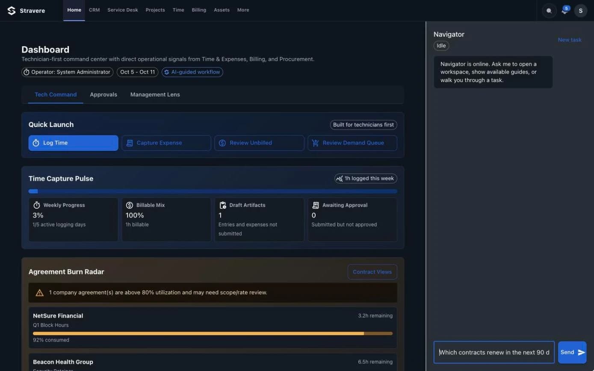Click the send arrow icon

(x=581, y=352)
